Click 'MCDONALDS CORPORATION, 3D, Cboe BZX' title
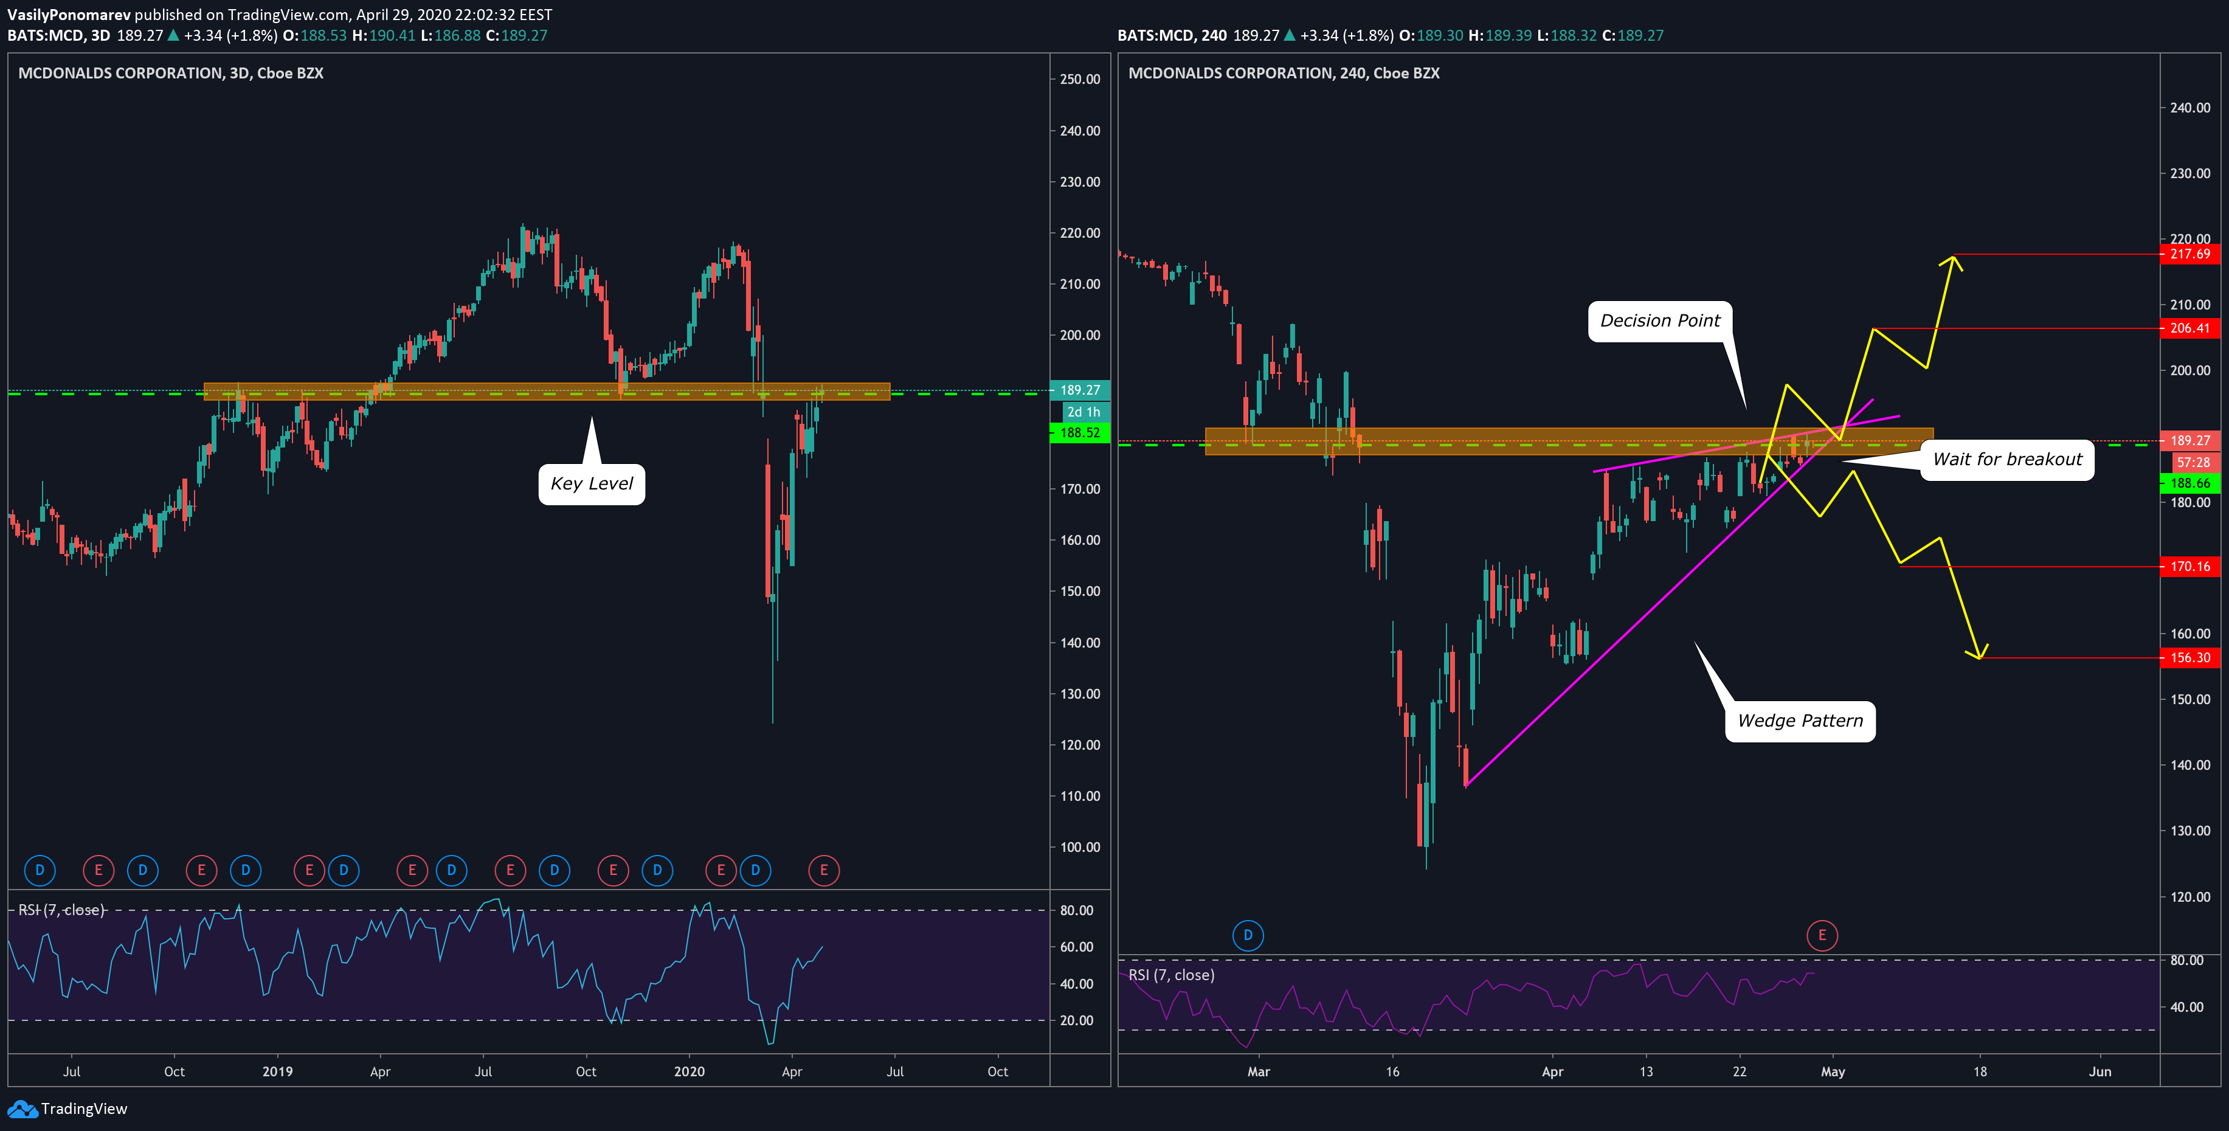 tap(170, 74)
